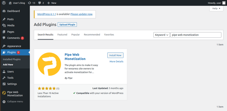The image size is (227, 111).
Task: Click the Upload Plugin button
Action: pos(67,24)
